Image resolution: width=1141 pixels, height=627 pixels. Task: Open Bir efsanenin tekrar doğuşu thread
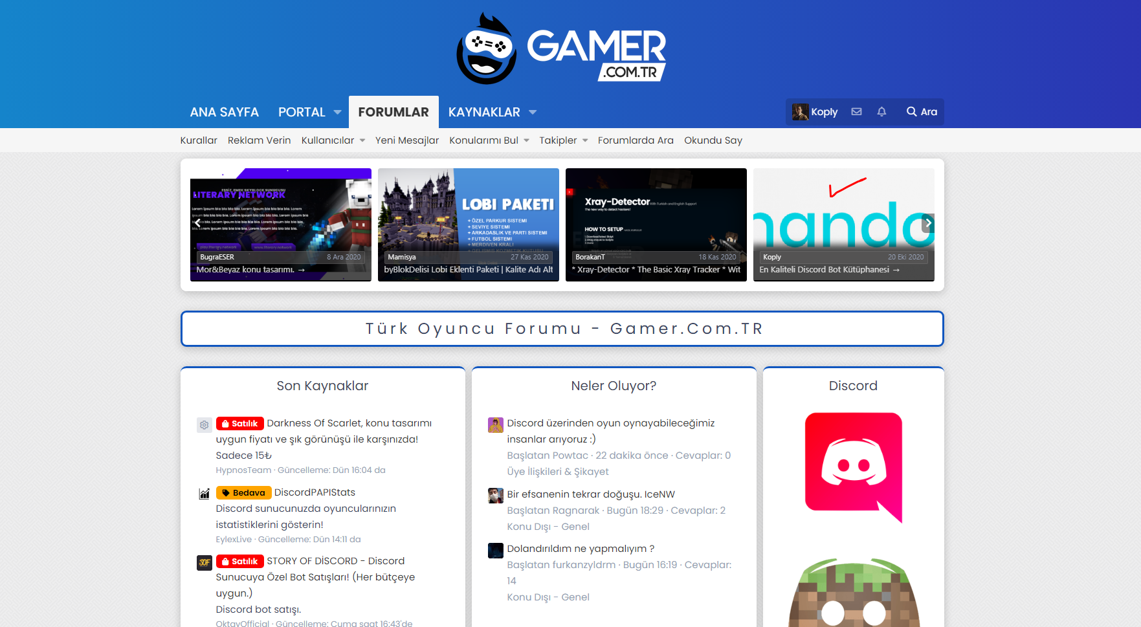point(591,494)
